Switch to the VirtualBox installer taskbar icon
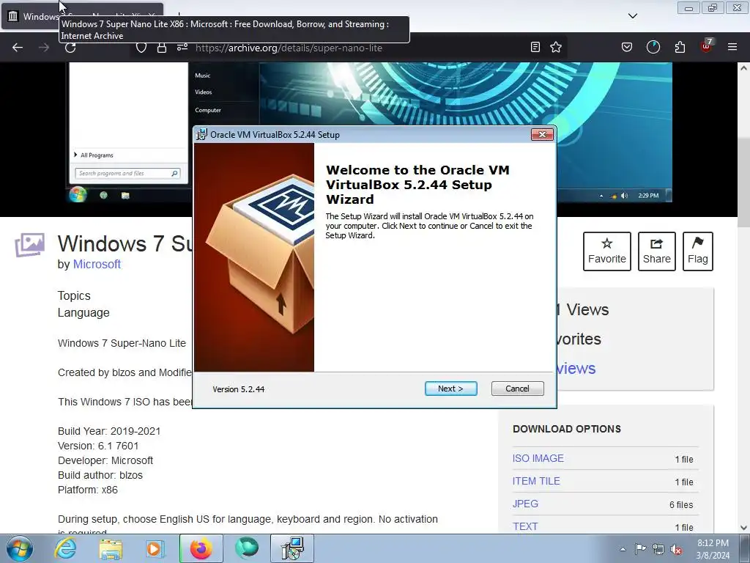Viewport: 750px width, 563px height. pyautogui.click(x=292, y=548)
